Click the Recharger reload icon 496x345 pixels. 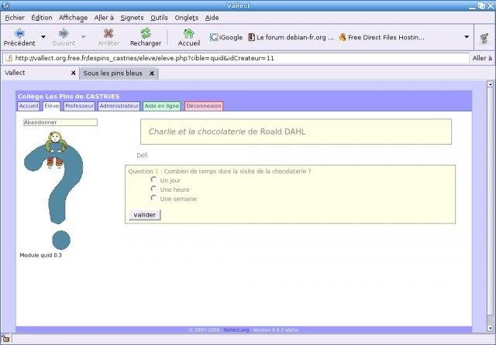[x=146, y=33]
